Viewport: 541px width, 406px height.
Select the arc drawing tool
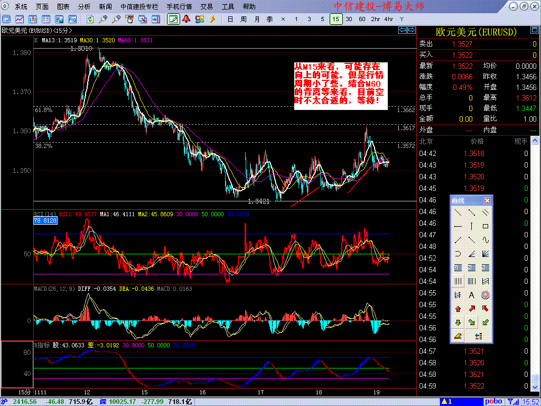point(458,254)
